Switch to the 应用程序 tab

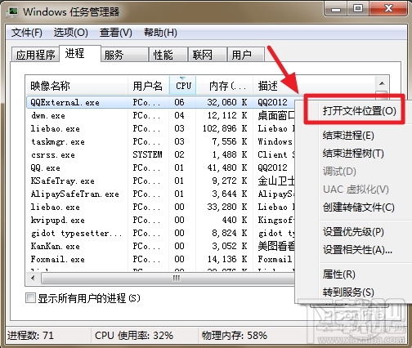tap(35, 55)
